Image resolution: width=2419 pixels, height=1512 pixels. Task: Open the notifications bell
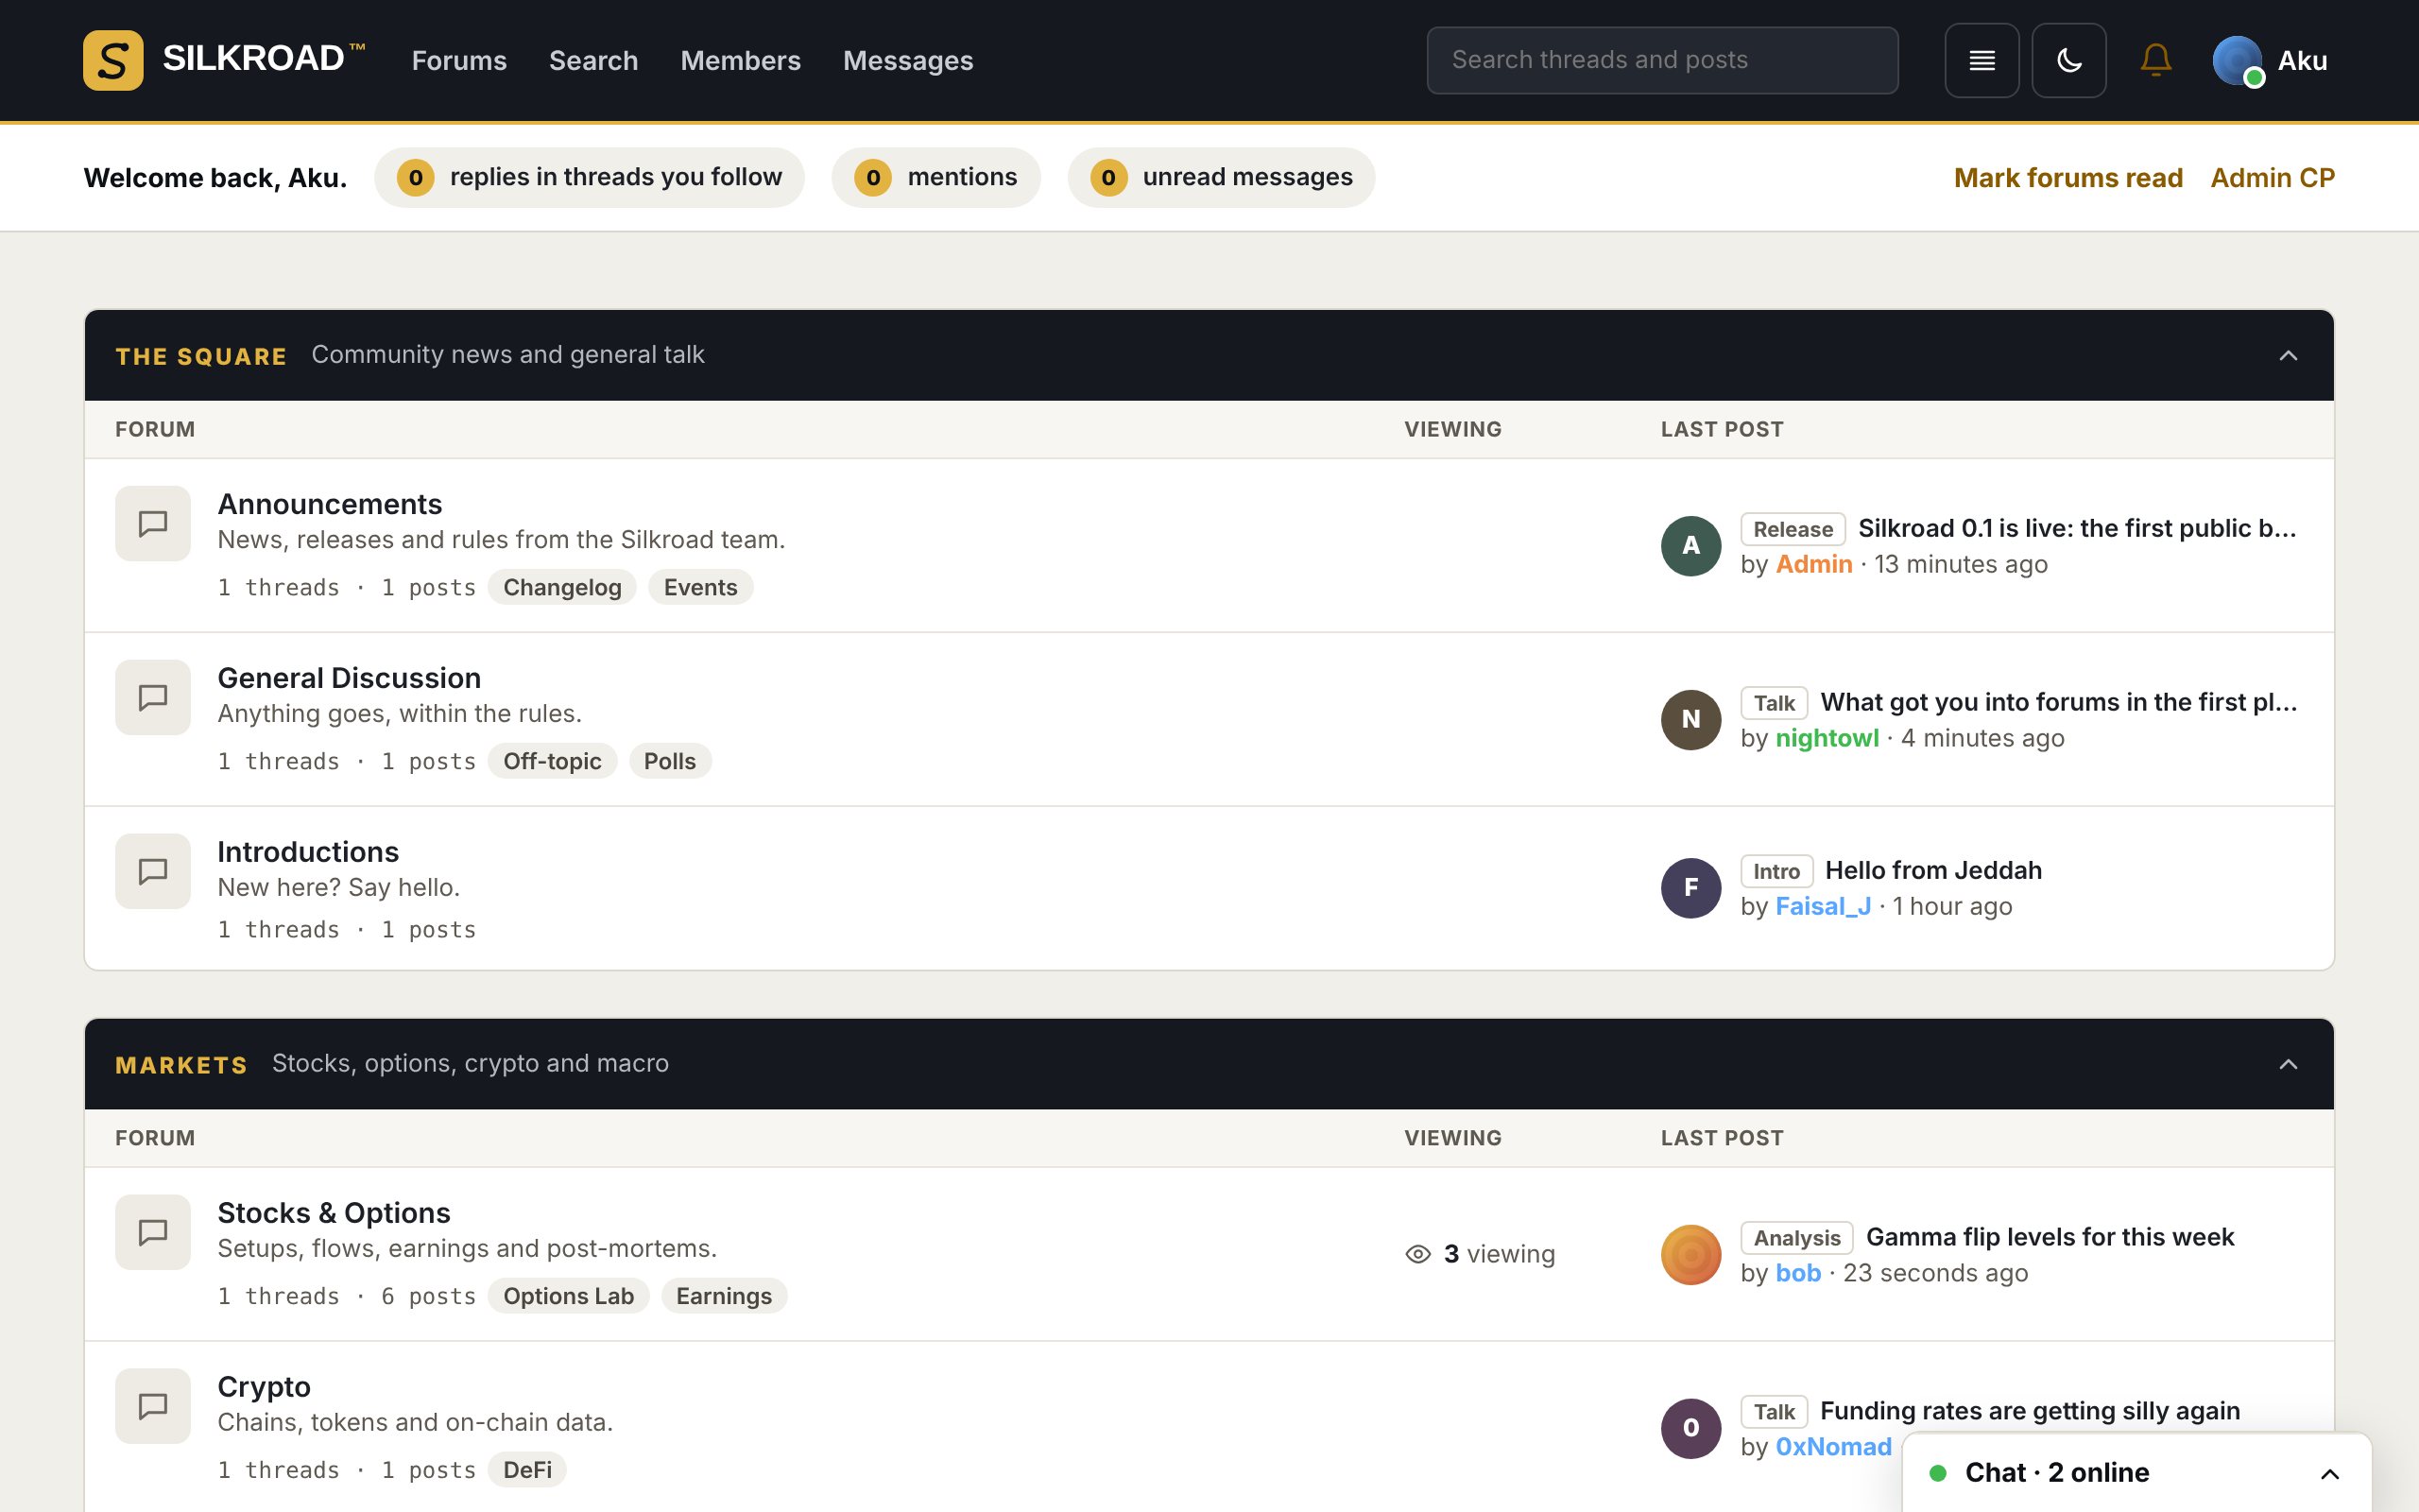2155,60
